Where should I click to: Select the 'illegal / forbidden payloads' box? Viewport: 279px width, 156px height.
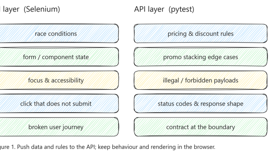200,80
